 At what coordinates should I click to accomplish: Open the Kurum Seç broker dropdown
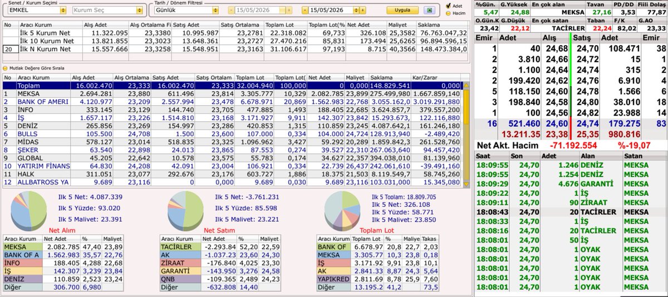tap(139, 10)
